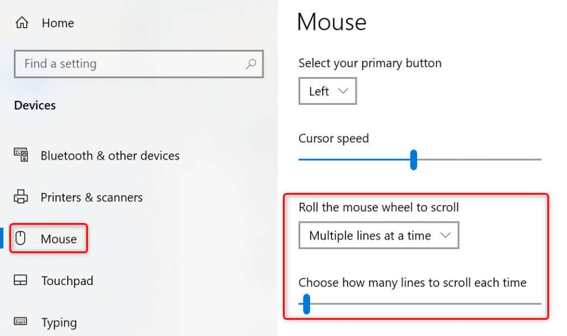This screenshot has height=336, width=567.
Task: Click the Home house icon
Action: (22, 22)
